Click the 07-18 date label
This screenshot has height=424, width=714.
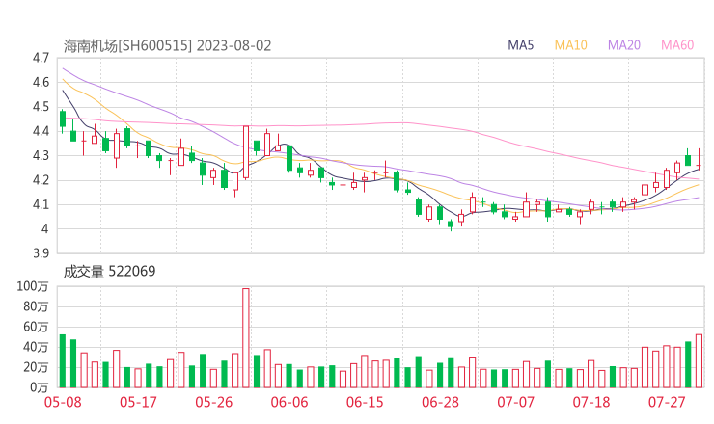point(591,402)
